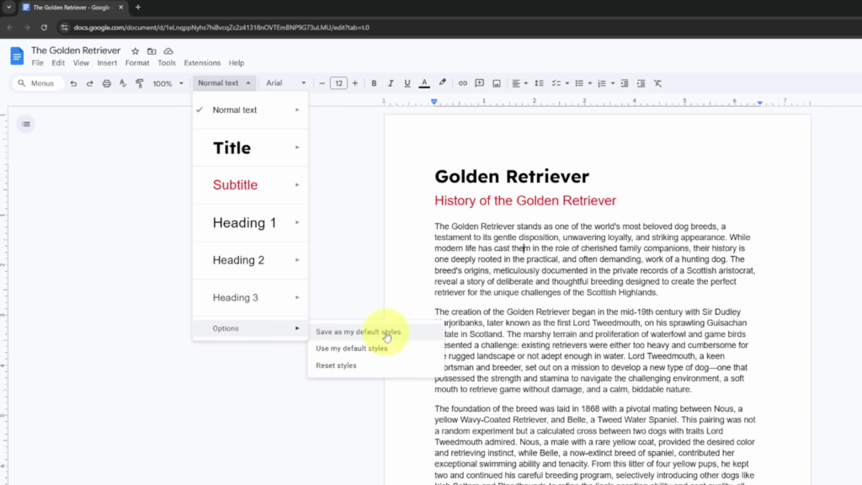Open the text color picker
The width and height of the screenshot is (862, 485).
424,83
